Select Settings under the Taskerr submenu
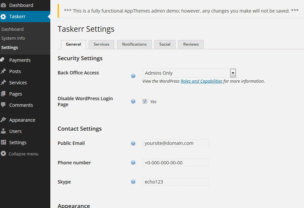304x208 pixels. tap(10, 47)
